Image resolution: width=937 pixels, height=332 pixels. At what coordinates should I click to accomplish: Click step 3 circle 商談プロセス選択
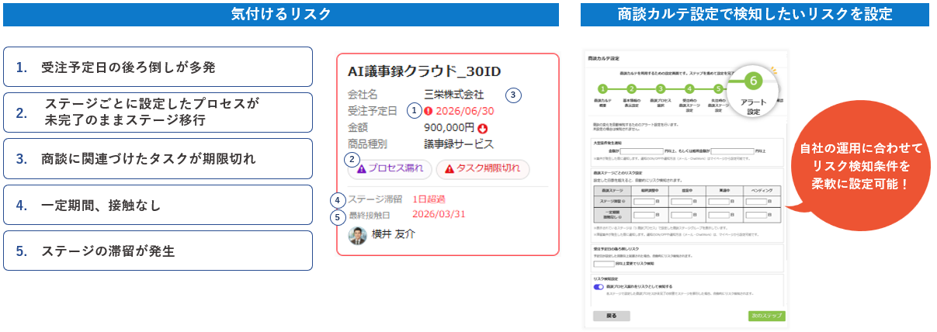[x=660, y=89]
